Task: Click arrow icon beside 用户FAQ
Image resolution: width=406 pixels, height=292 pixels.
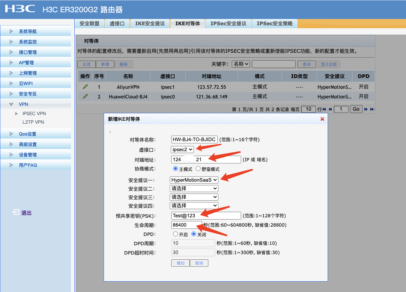Action: click(11, 165)
